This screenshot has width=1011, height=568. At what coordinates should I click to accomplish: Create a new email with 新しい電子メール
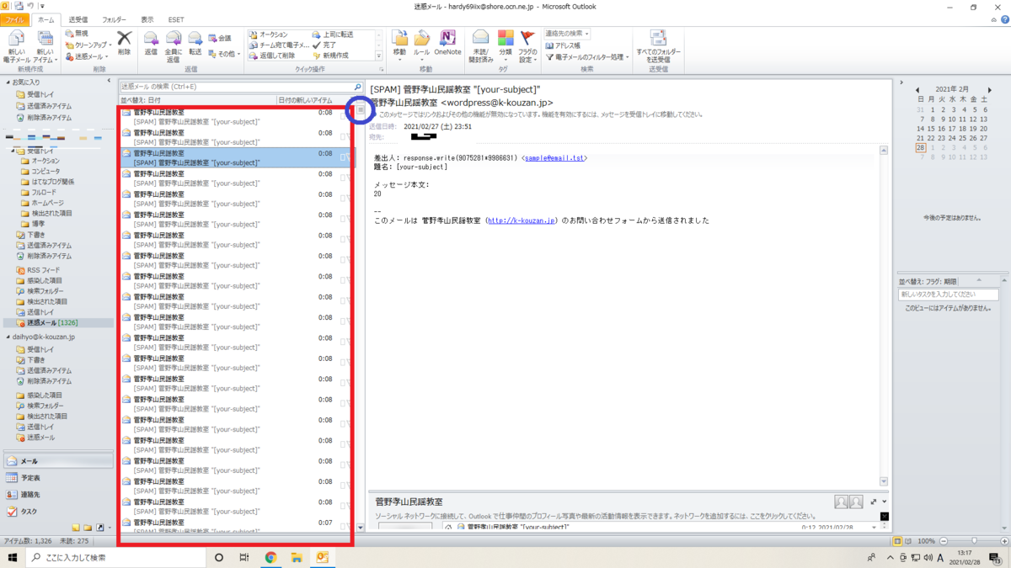click(x=16, y=46)
